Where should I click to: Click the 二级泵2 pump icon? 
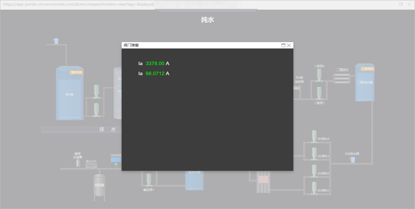click(x=319, y=75)
